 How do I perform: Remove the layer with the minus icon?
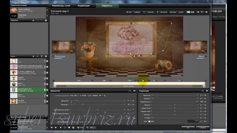click(x=38, y=57)
